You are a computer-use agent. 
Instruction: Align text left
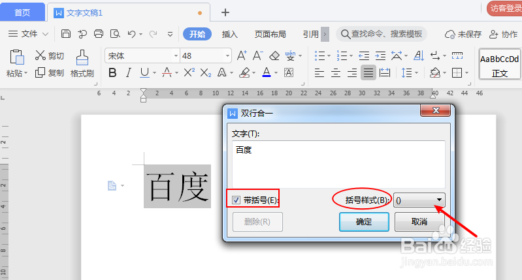coord(319,72)
